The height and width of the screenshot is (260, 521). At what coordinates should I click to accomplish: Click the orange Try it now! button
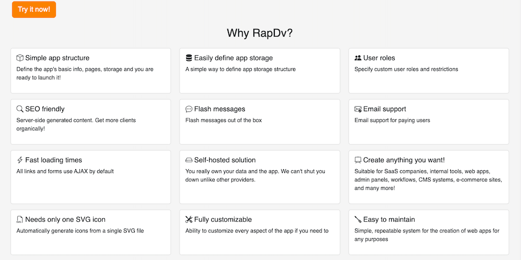click(x=34, y=9)
